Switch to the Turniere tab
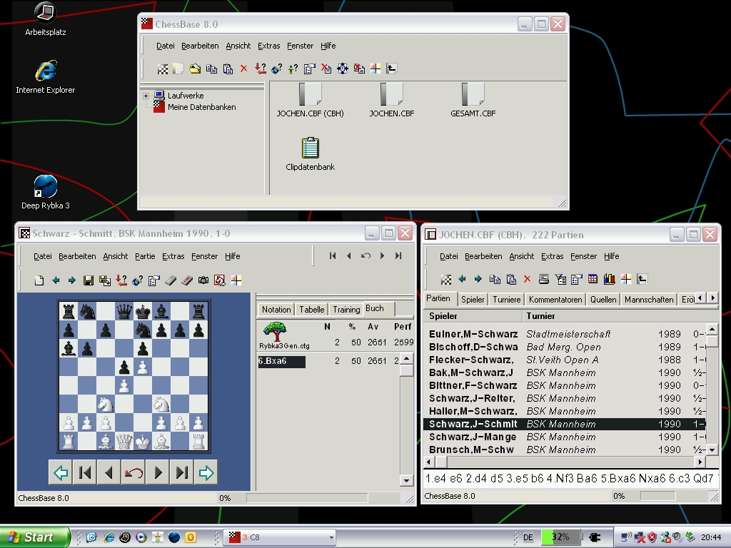 click(x=506, y=300)
